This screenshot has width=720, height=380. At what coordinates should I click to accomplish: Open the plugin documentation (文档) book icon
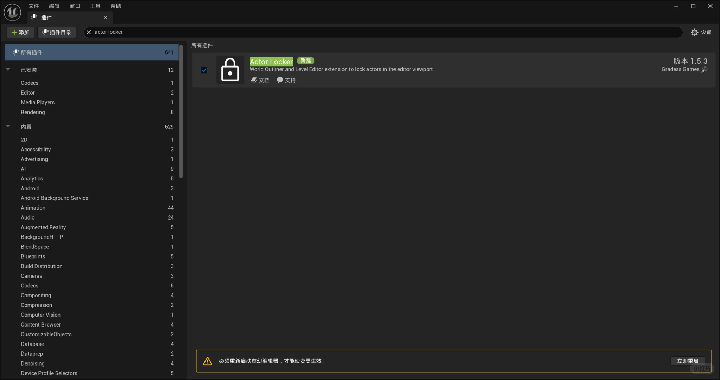253,80
